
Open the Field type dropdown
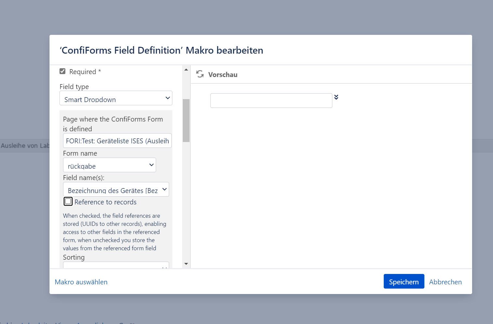point(116,98)
